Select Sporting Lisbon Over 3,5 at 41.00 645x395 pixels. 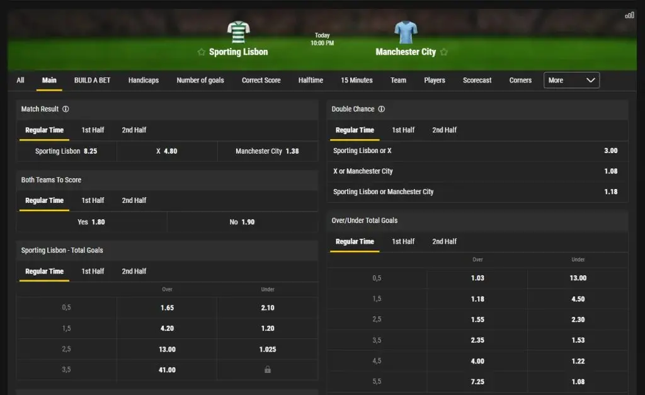167,370
